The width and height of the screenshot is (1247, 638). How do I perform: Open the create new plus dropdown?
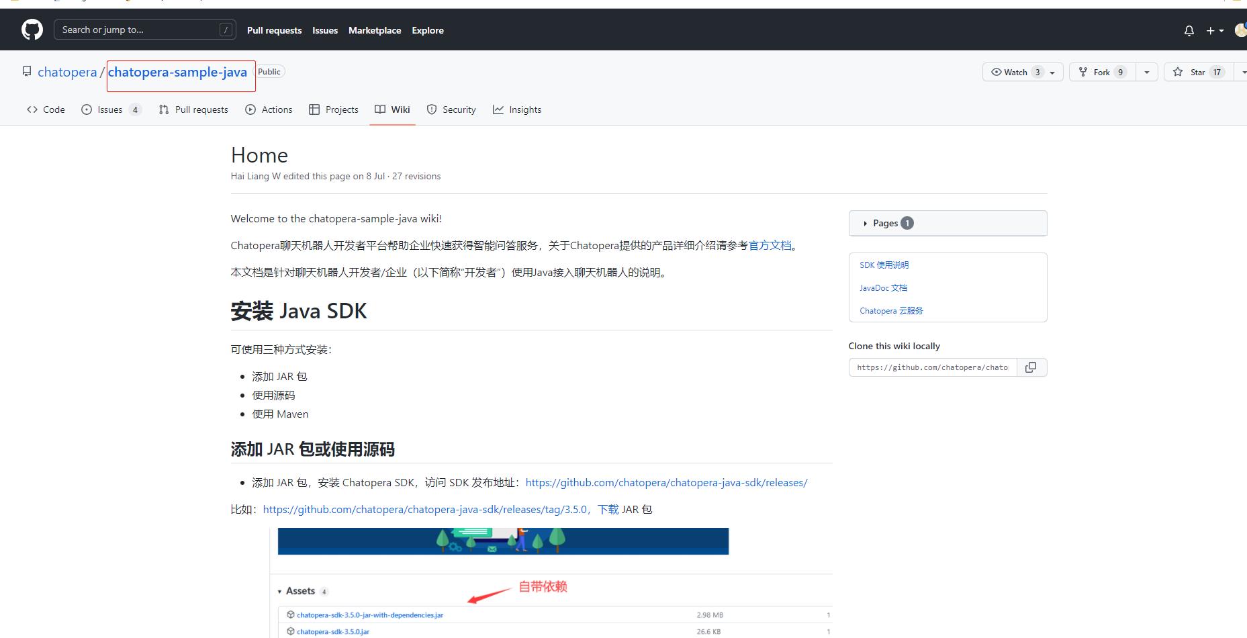click(1212, 30)
